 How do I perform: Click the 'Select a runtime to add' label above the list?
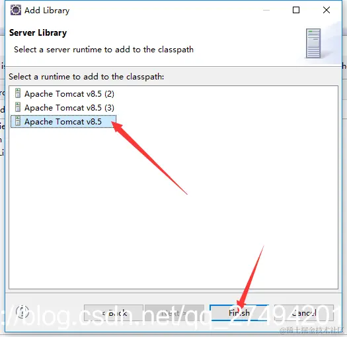pyautogui.click(x=87, y=77)
